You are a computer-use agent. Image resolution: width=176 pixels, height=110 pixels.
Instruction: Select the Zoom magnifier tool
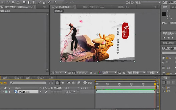tap(2, 2)
